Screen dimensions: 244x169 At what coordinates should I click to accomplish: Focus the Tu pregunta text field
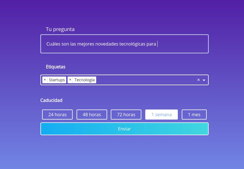pos(182,44)
